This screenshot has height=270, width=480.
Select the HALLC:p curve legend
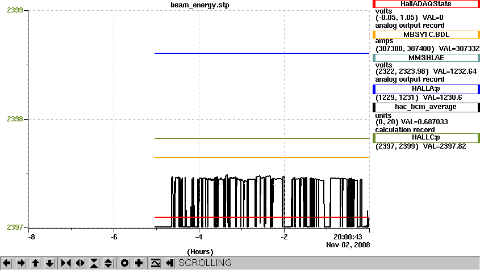426,138
